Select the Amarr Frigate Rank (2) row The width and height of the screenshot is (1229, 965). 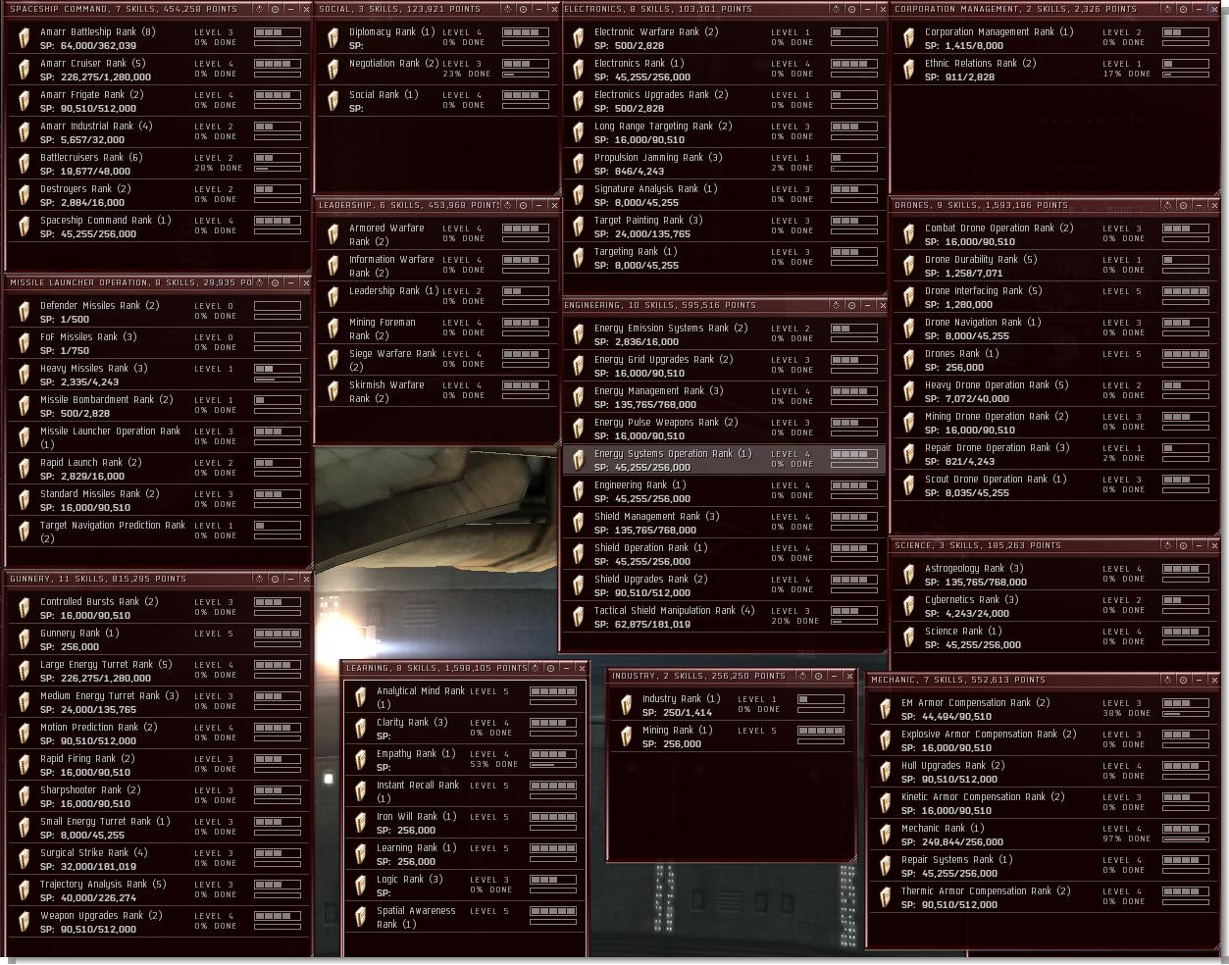(x=159, y=101)
